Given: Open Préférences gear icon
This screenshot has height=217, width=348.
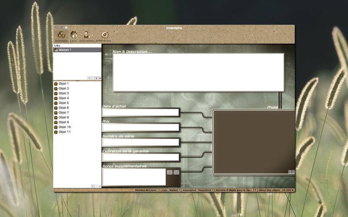Looking at the screenshot, I should 104,35.
